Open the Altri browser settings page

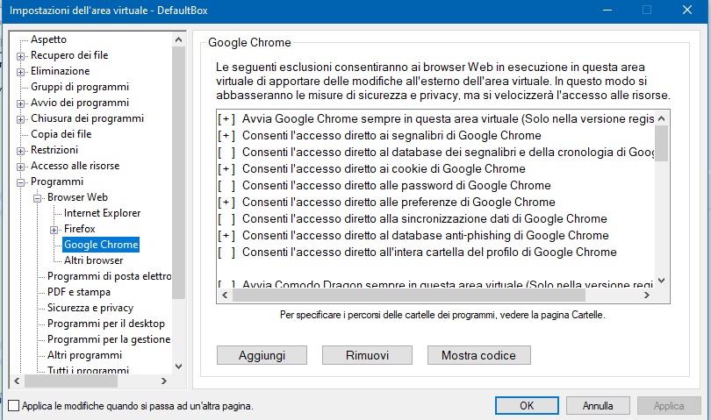93,260
